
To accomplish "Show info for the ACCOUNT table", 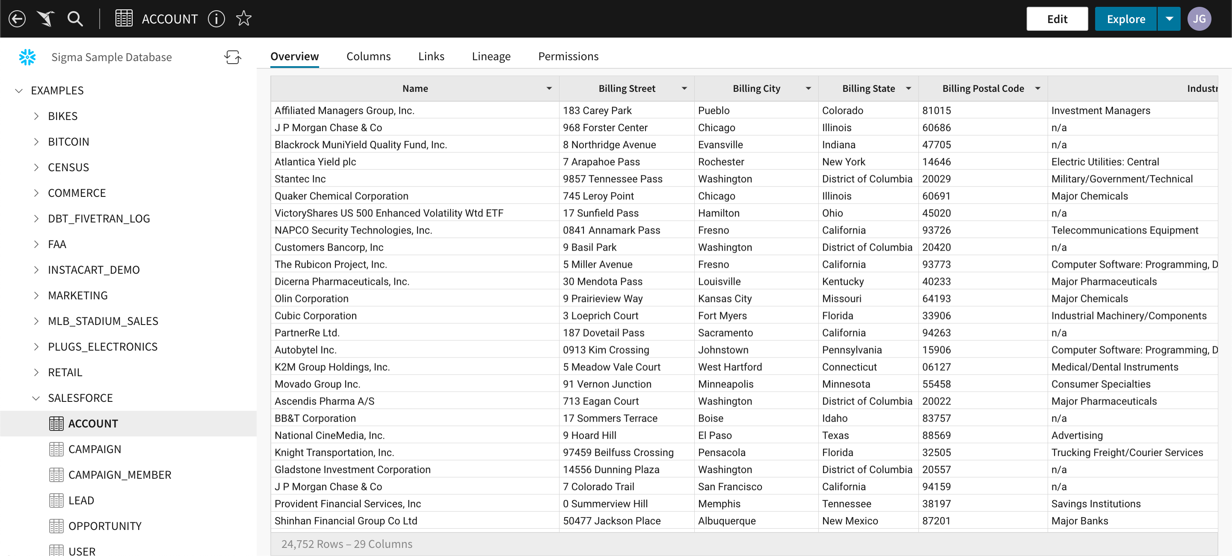I will pos(216,19).
